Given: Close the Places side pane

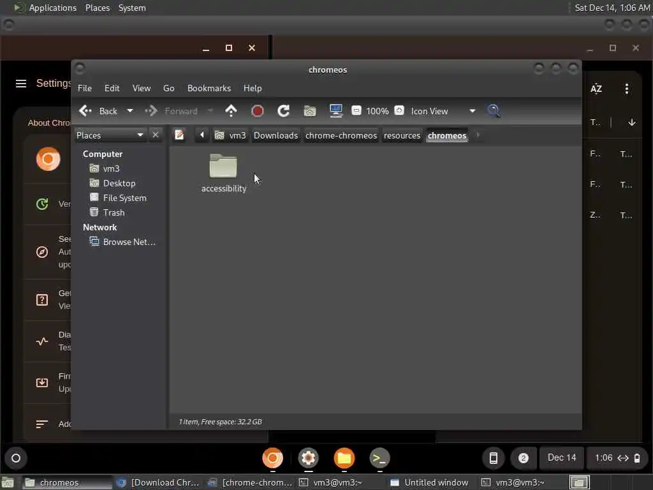Looking at the screenshot, I should [156, 135].
